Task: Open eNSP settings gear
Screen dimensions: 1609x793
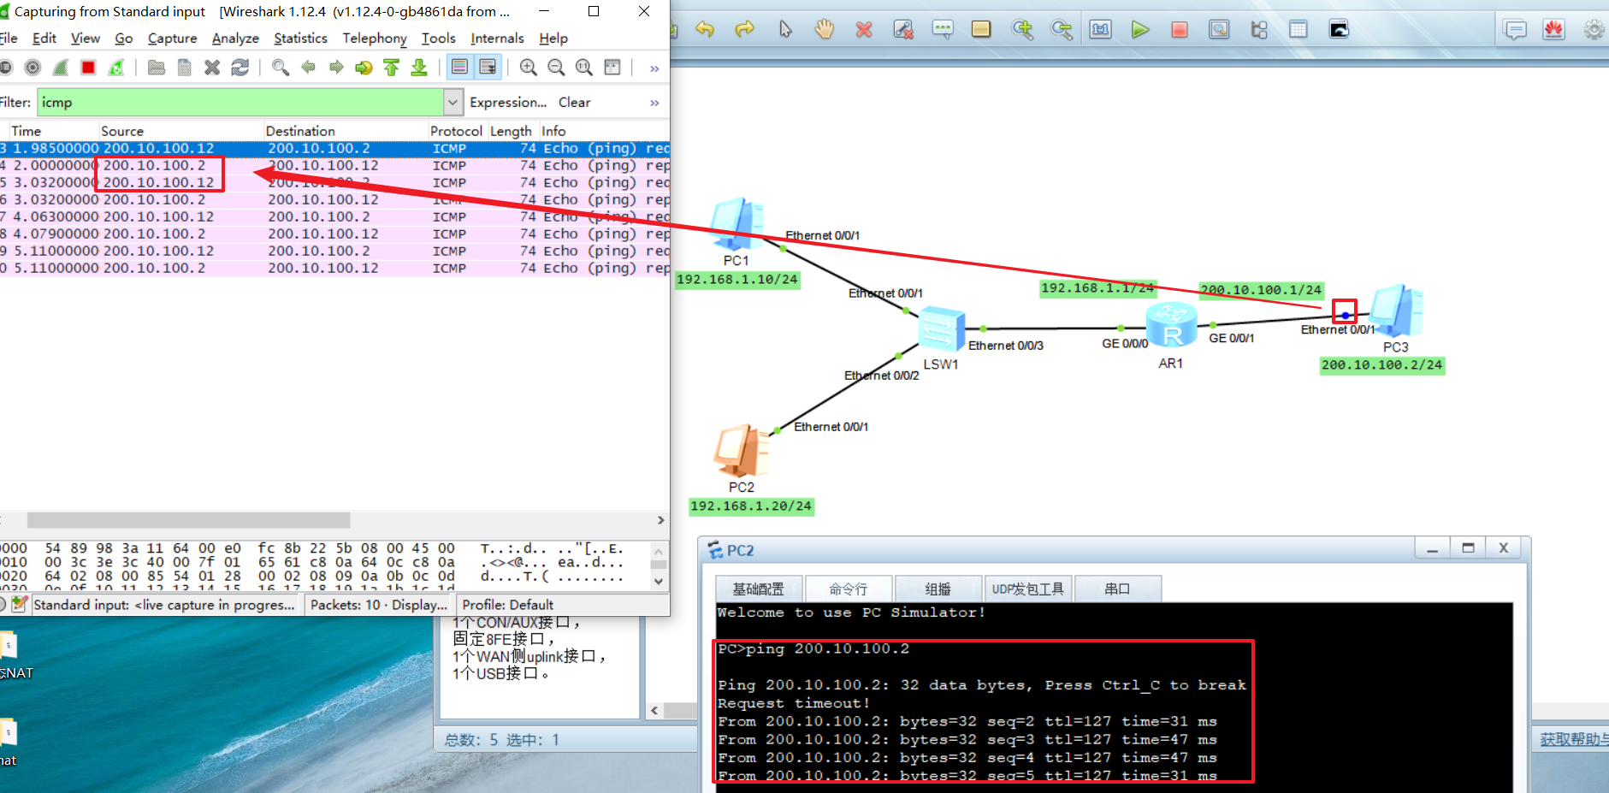Action: (1594, 29)
